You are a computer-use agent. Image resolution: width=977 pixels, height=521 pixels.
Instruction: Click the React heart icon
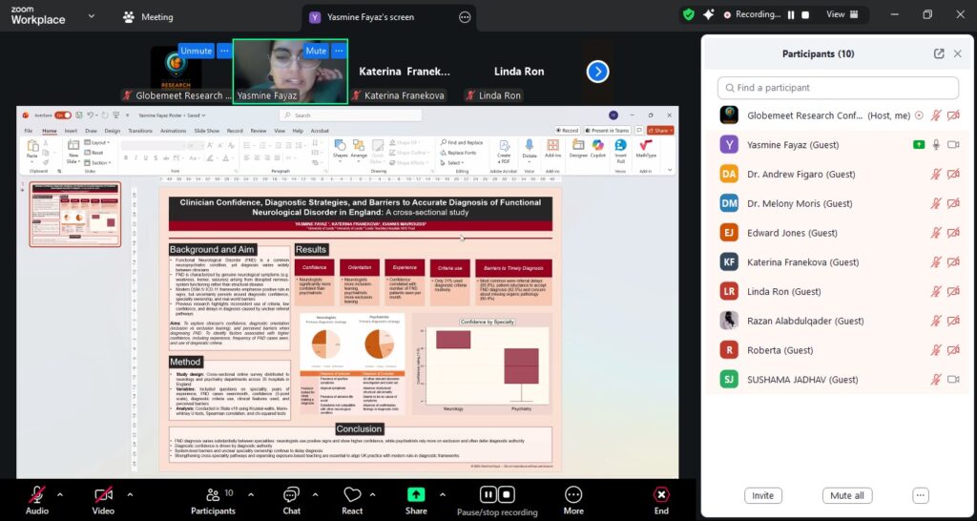pyautogui.click(x=352, y=498)
